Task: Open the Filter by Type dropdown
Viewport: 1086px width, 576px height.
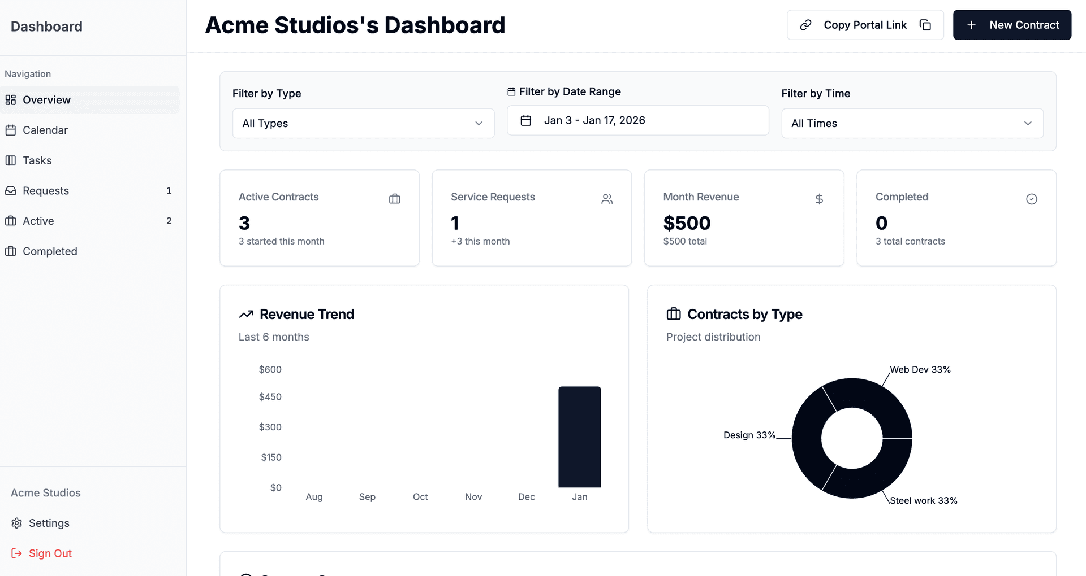Action: tap(363, 123)
